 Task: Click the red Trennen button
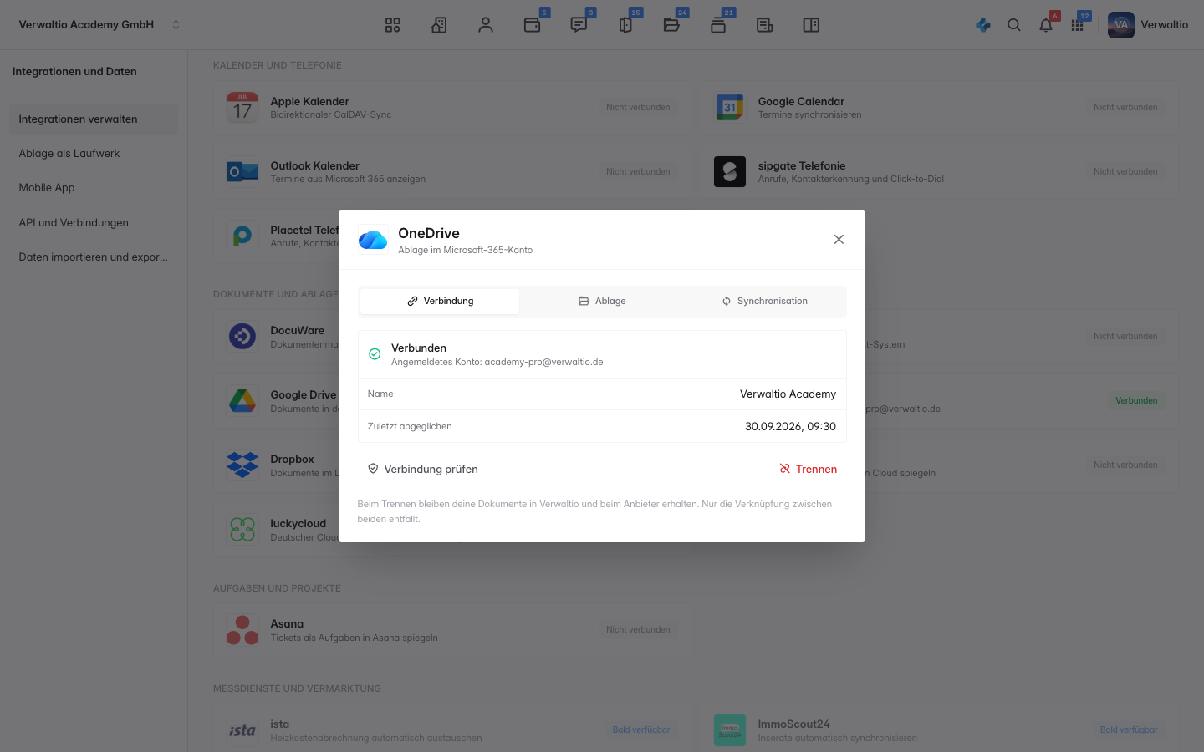[x=808, y=469]
